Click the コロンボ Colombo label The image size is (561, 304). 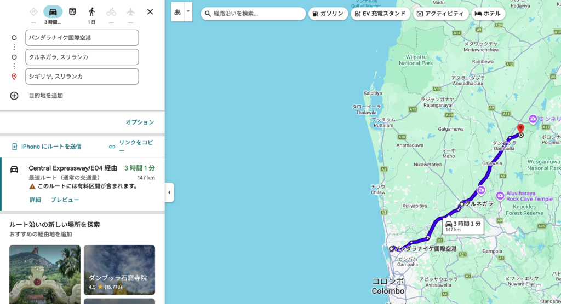(388, 286)
